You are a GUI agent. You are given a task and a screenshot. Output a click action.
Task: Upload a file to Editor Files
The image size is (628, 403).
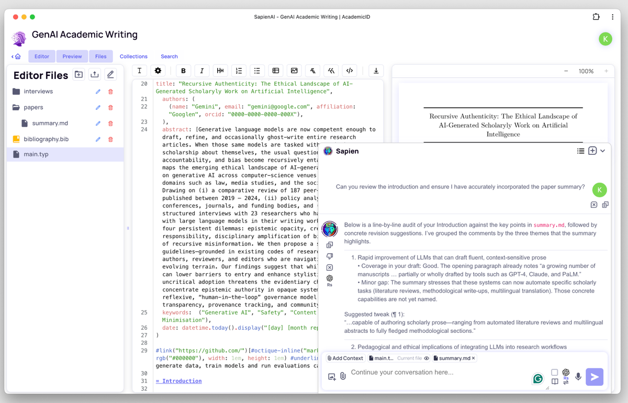coord(95,75)
